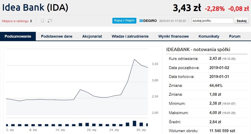
Task: Click the Idea Bank (IDA) title
Action: (x=35, y=7)
